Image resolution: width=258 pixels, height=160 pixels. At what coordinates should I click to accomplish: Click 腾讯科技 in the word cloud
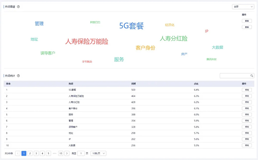[x=212, y=59]
